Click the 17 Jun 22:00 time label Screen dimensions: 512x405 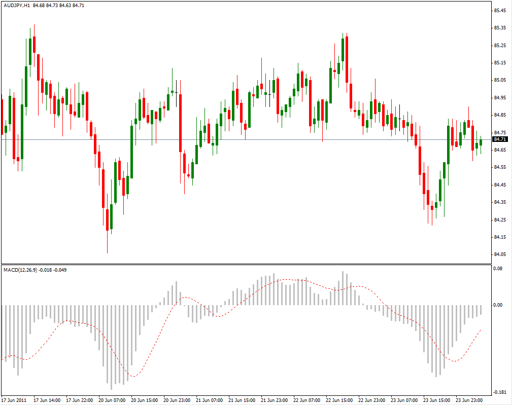pos(79,400)
